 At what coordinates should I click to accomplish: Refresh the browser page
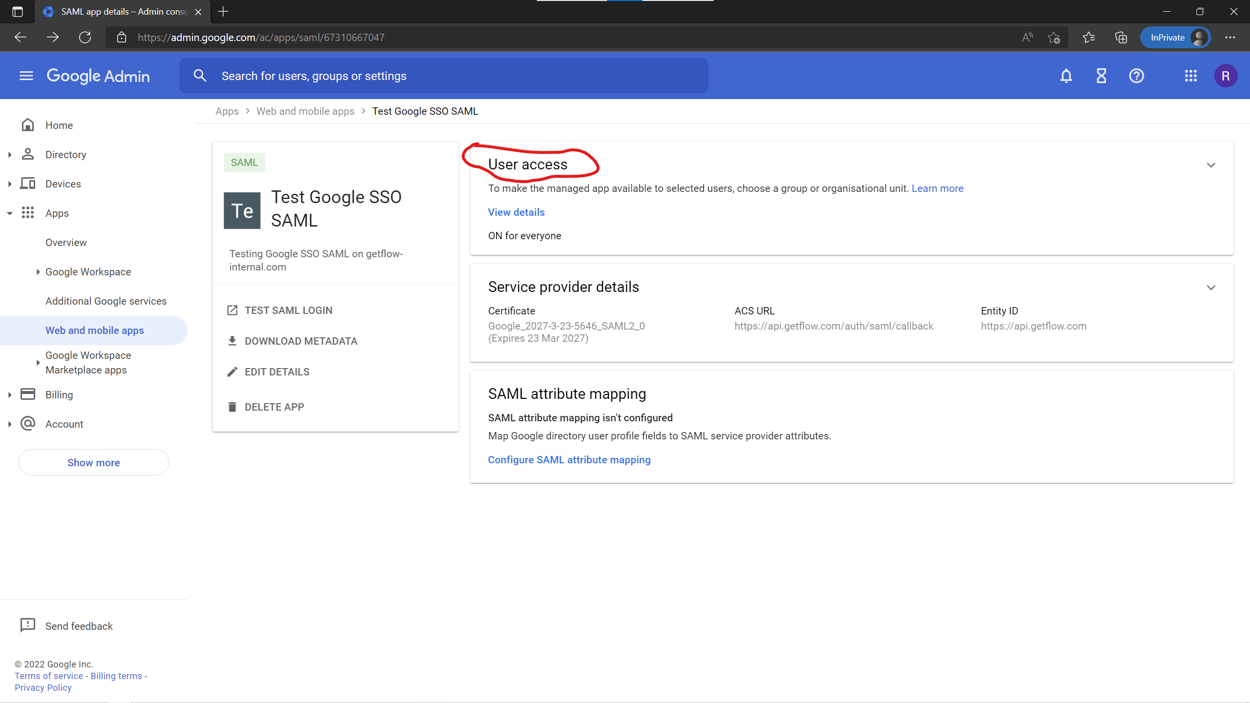85,37
